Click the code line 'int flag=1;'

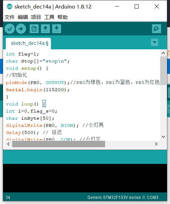tap(22, 54)
